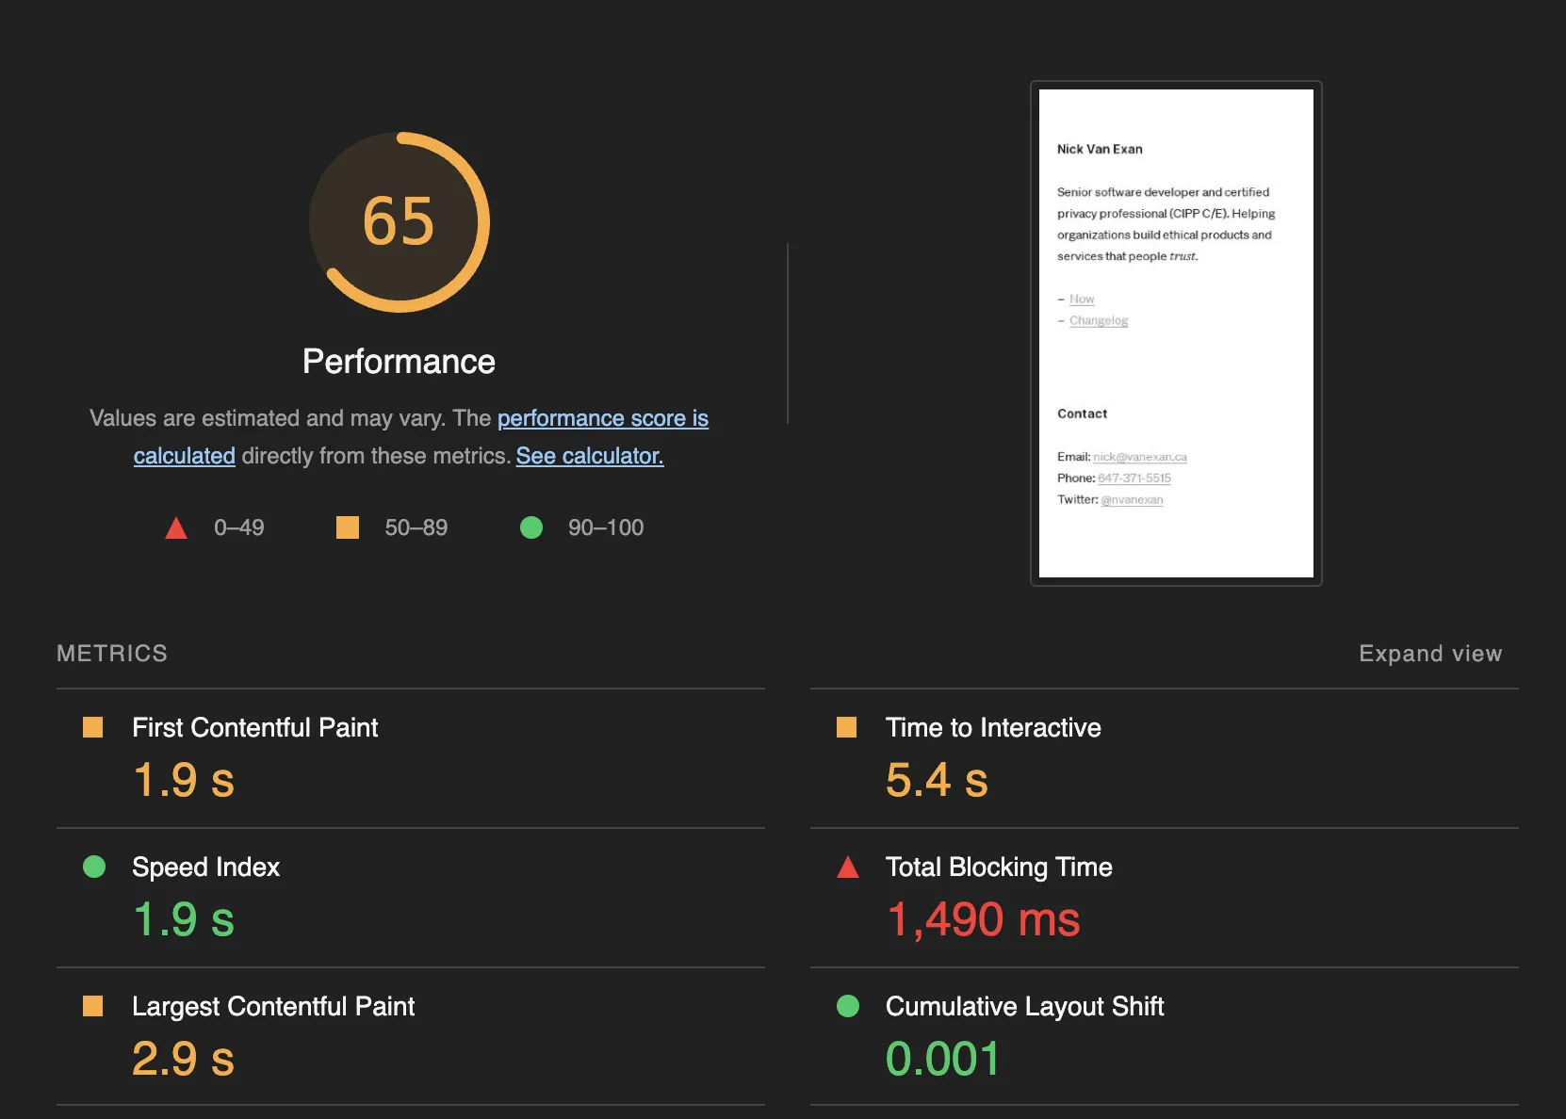Click the Expand view button
Image resolution: width=1566 pixels, height=1119 pixels.
(x=1430, y=654)
